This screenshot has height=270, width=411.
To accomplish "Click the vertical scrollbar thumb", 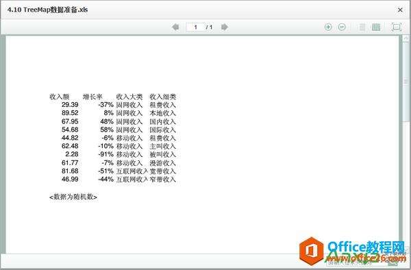I will coord(406,82).
